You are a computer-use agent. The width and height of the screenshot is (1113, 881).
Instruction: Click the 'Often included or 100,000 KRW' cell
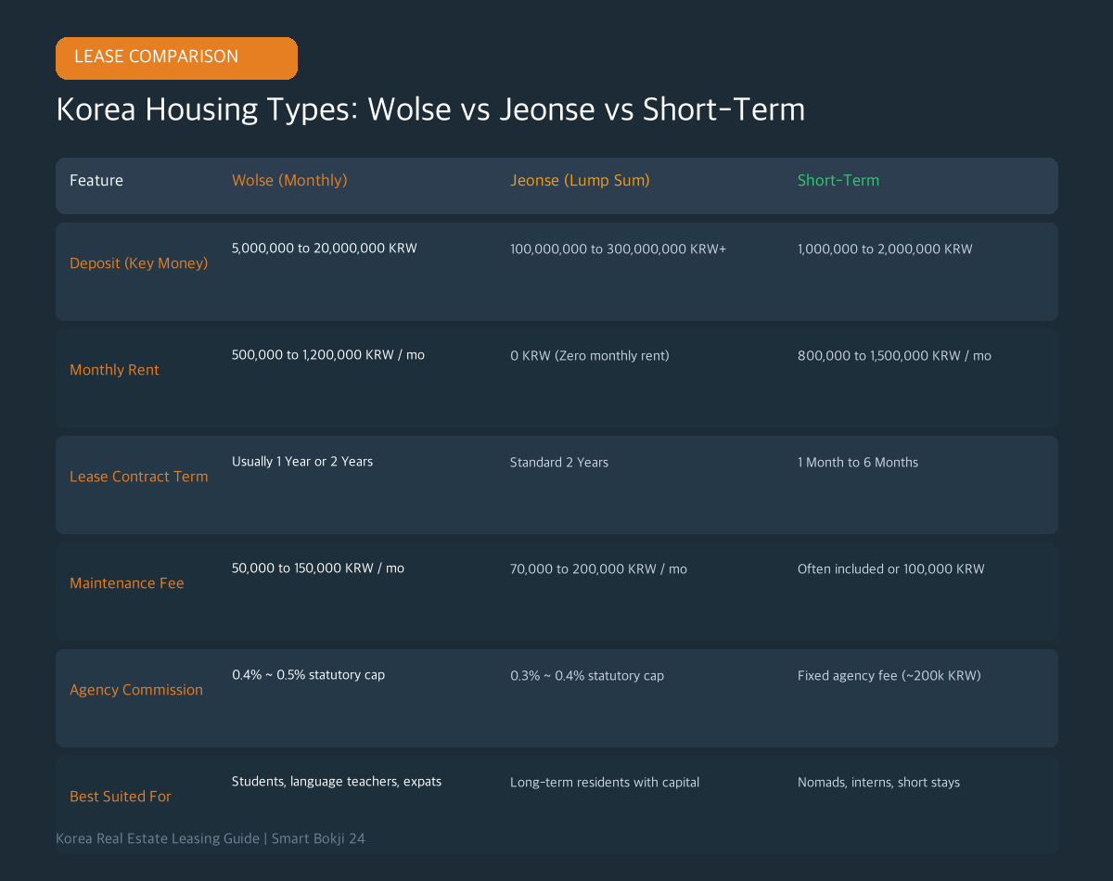click(x=891, y=569)
